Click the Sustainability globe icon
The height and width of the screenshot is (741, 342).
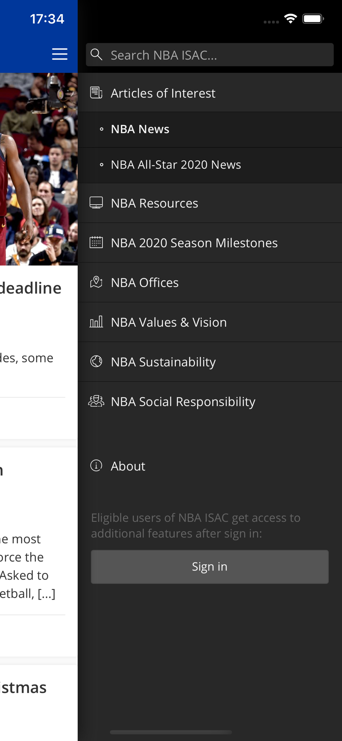click(96, 361)
